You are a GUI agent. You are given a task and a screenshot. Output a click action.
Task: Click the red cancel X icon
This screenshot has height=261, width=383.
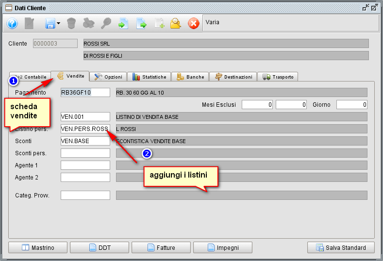tap(193, 23)
